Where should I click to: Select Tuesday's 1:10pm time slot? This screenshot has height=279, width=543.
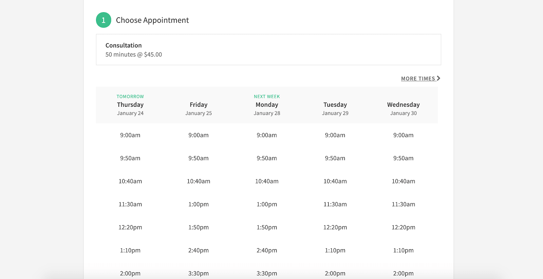335,251
